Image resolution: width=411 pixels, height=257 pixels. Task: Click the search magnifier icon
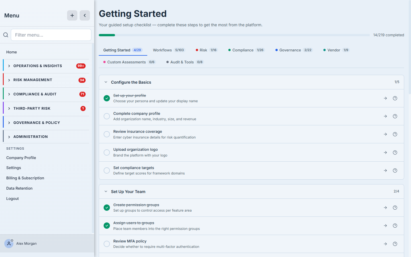(6, 35)
